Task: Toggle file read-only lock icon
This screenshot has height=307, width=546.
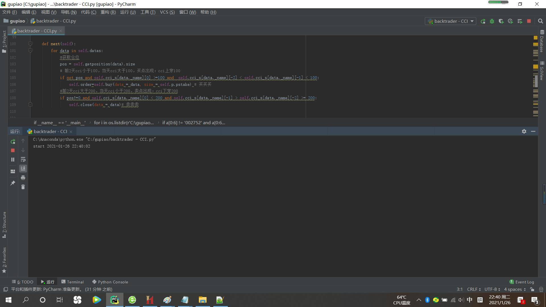Action: tap(532, 289)
